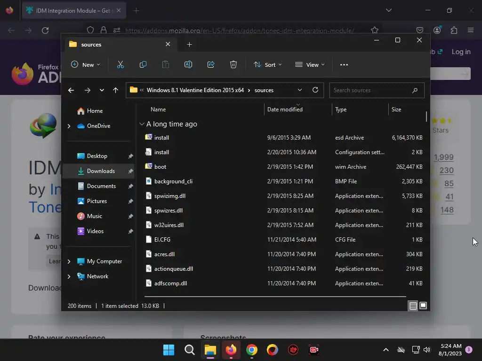Sort by Size column header

pos(396,109)
